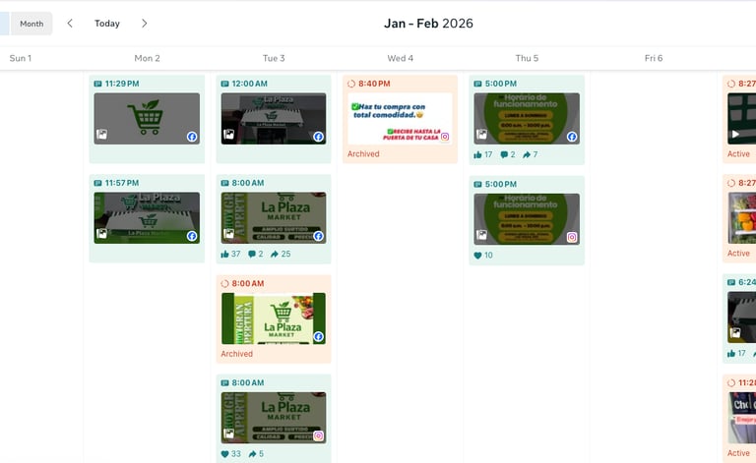Screen dimensions: 756x463
Task: Click the shares count 25 on Tue post
Action: pyautogui.click(x=281, y=255)
